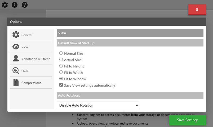This screenshot has width=213, height=127.
Task: Click the View eye icon in sidebar
Action: [x=16, y=47]
